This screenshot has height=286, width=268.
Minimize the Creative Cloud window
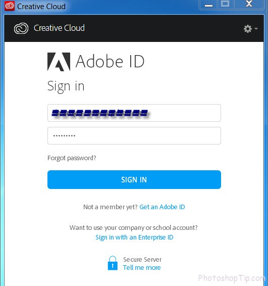[208, 5]
